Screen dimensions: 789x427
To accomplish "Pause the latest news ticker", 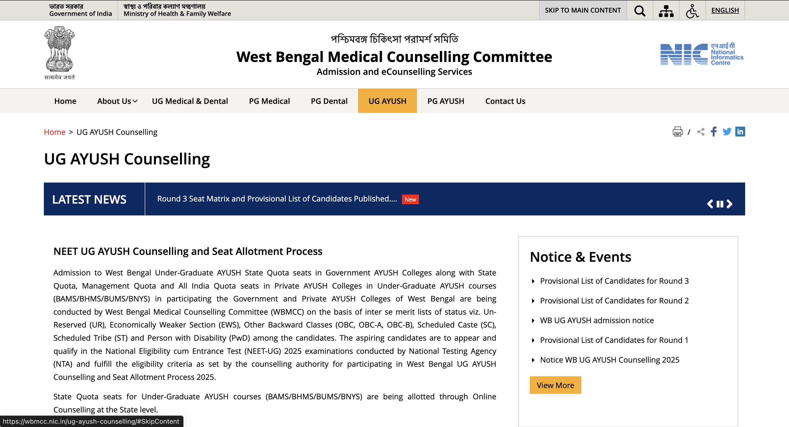I will (720, 204).
